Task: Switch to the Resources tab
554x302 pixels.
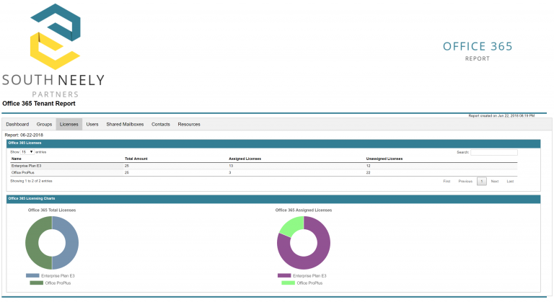Action: 189,125
